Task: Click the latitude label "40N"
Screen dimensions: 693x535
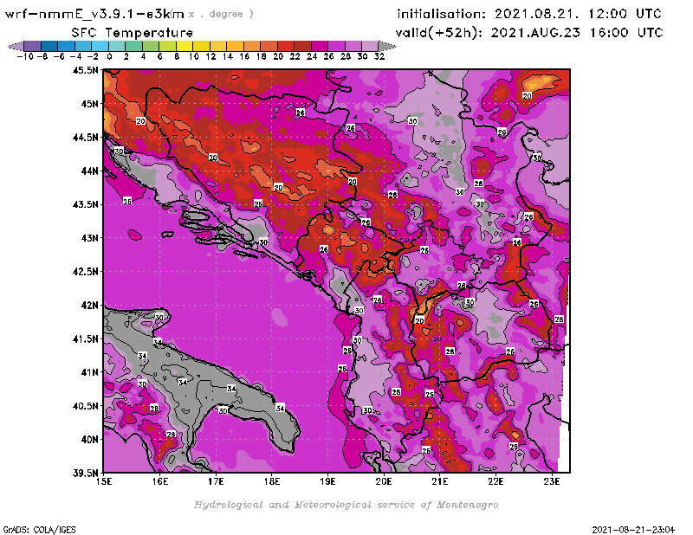Action: pyautogui.click(x=89, y=439)
